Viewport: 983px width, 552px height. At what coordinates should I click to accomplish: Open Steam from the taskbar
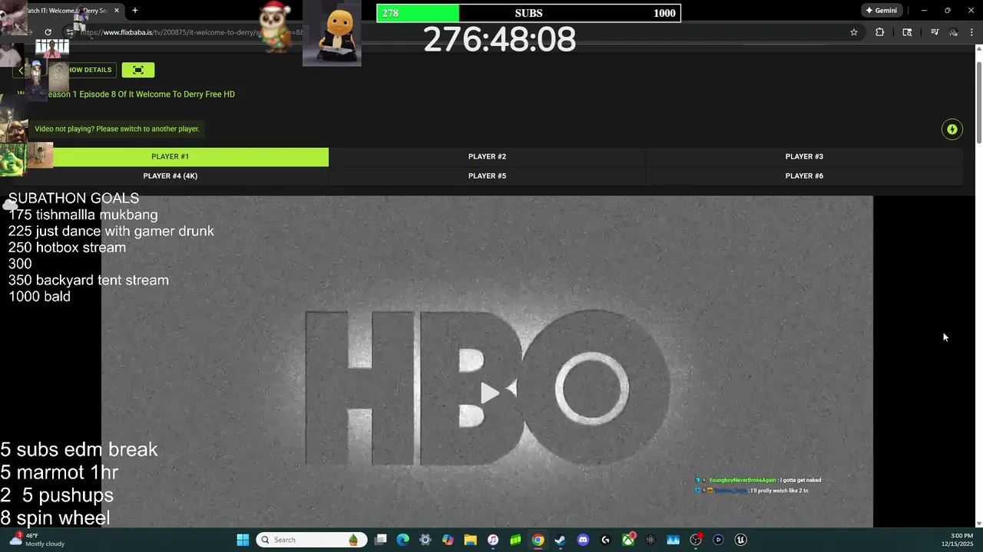561,540
